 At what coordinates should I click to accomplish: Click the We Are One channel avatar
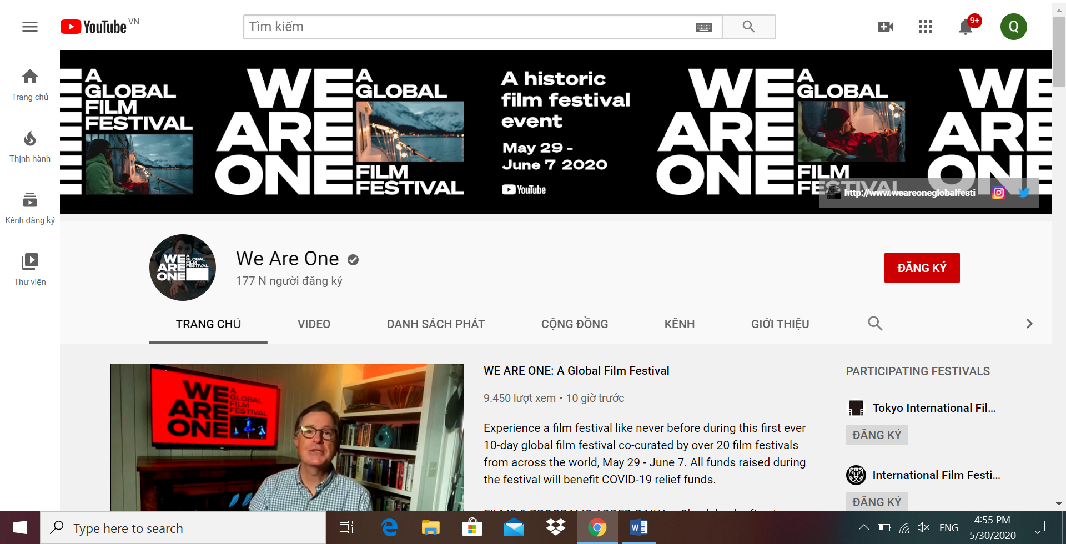[183, 268]
